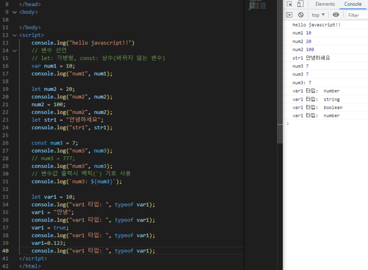Image resolution: width=368 pixels, height=270 pixels.
Task: Place cursor on 'let num2 = 20;' line
Action: point(53,89)
